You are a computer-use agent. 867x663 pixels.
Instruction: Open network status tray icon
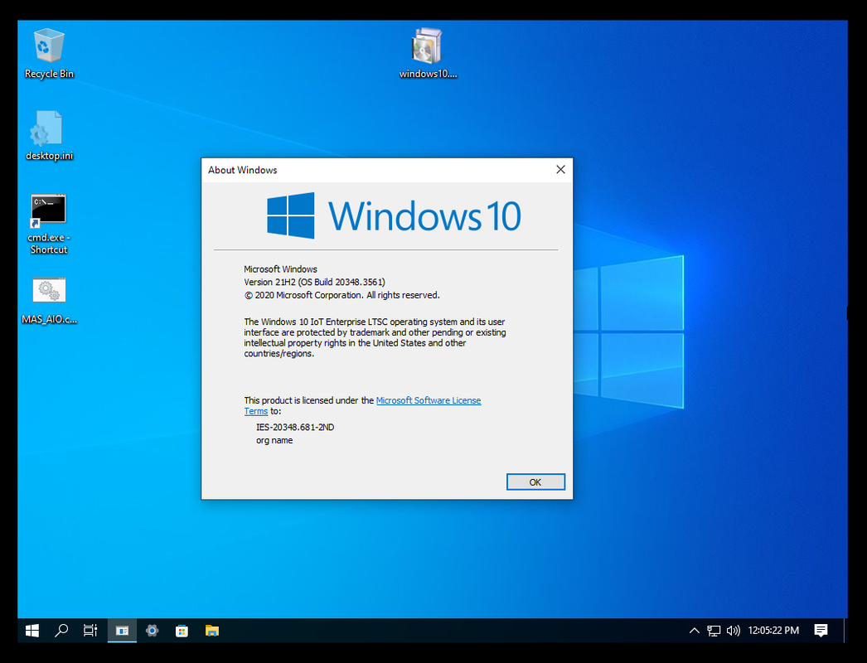point(714,631)
